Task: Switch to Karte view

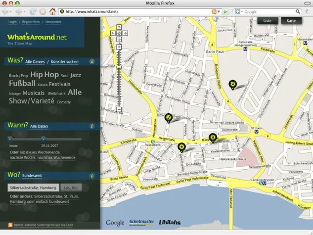Action: point(291,21)
